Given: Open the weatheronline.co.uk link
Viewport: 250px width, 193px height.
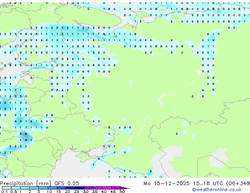Looking at the screenshot, I should (x=217, y=190).
